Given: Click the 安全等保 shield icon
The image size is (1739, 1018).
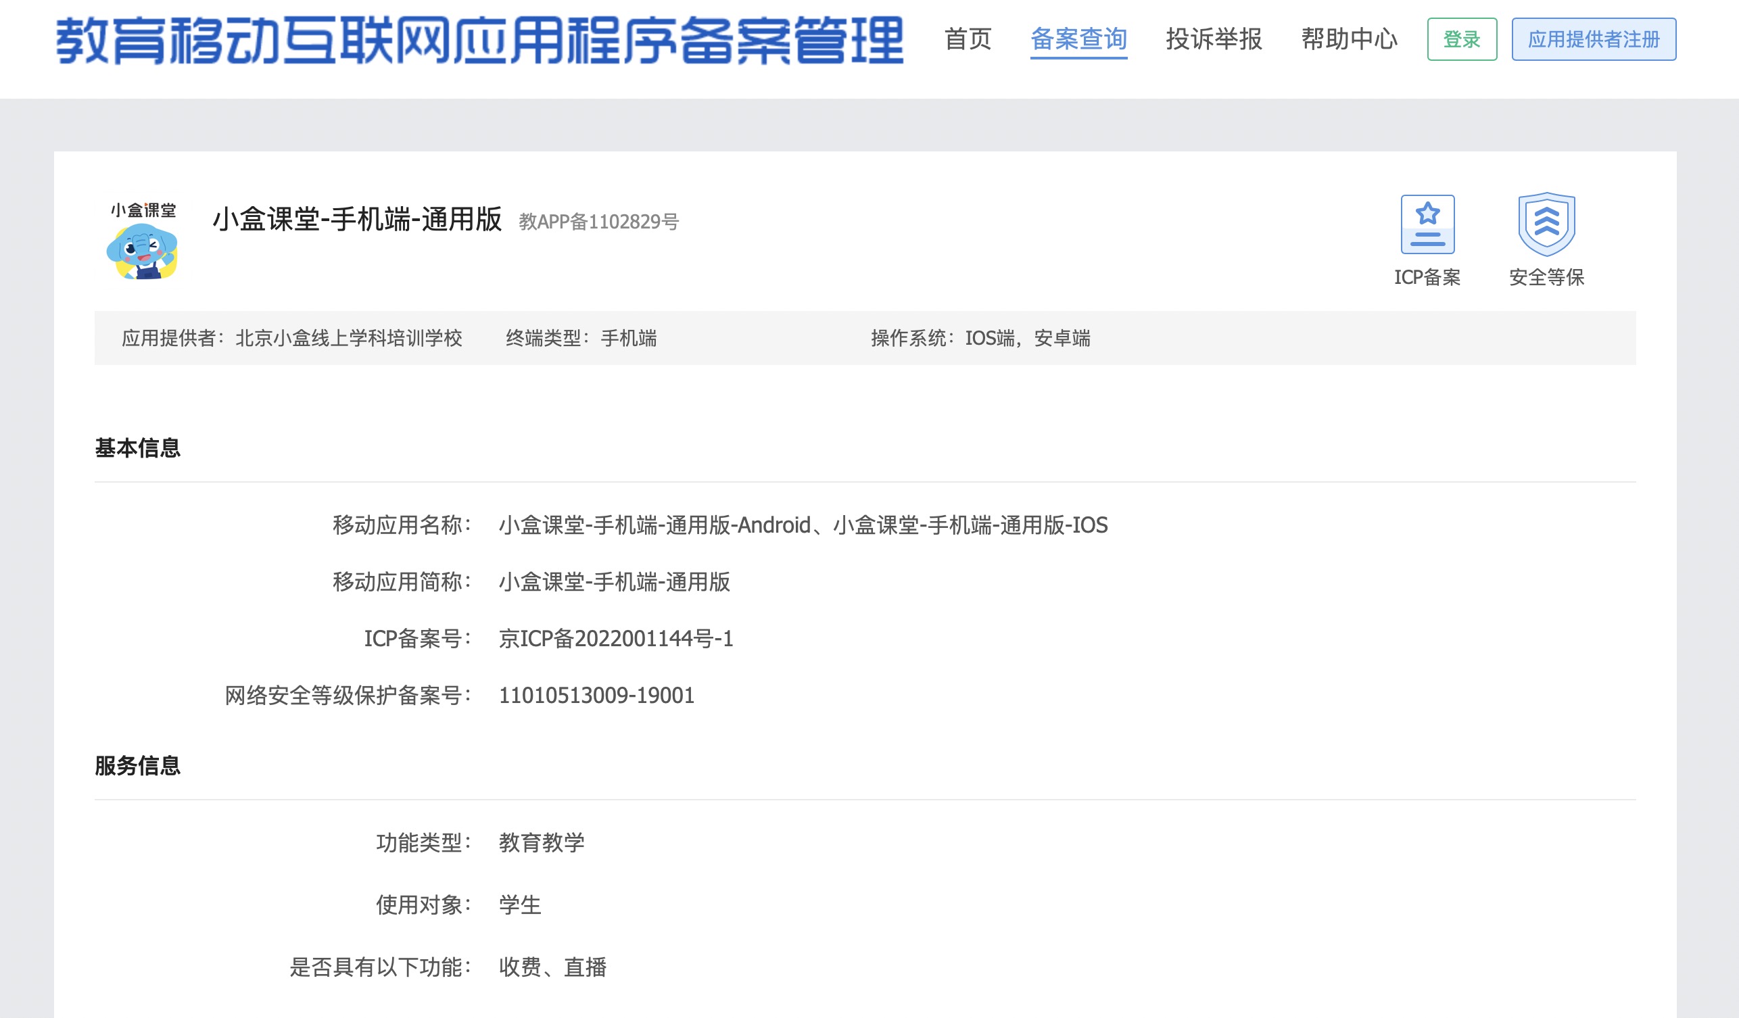Looking at the screenshot, I should pyautogui.click(x=1546, y=224).
